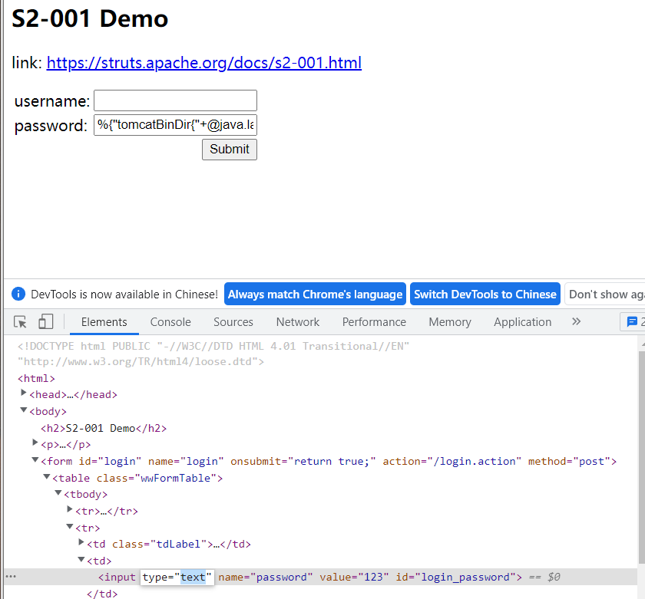The width and height of the screenshot is (645, 599).
Task: Collapse the td node above the input element
Action: (x=81, y=560)
